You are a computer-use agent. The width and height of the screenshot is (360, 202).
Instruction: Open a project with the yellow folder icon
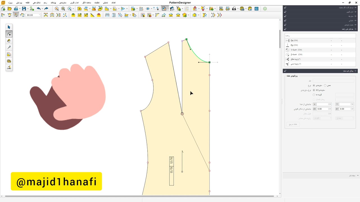pyautogui.click(x=10, y=9)
